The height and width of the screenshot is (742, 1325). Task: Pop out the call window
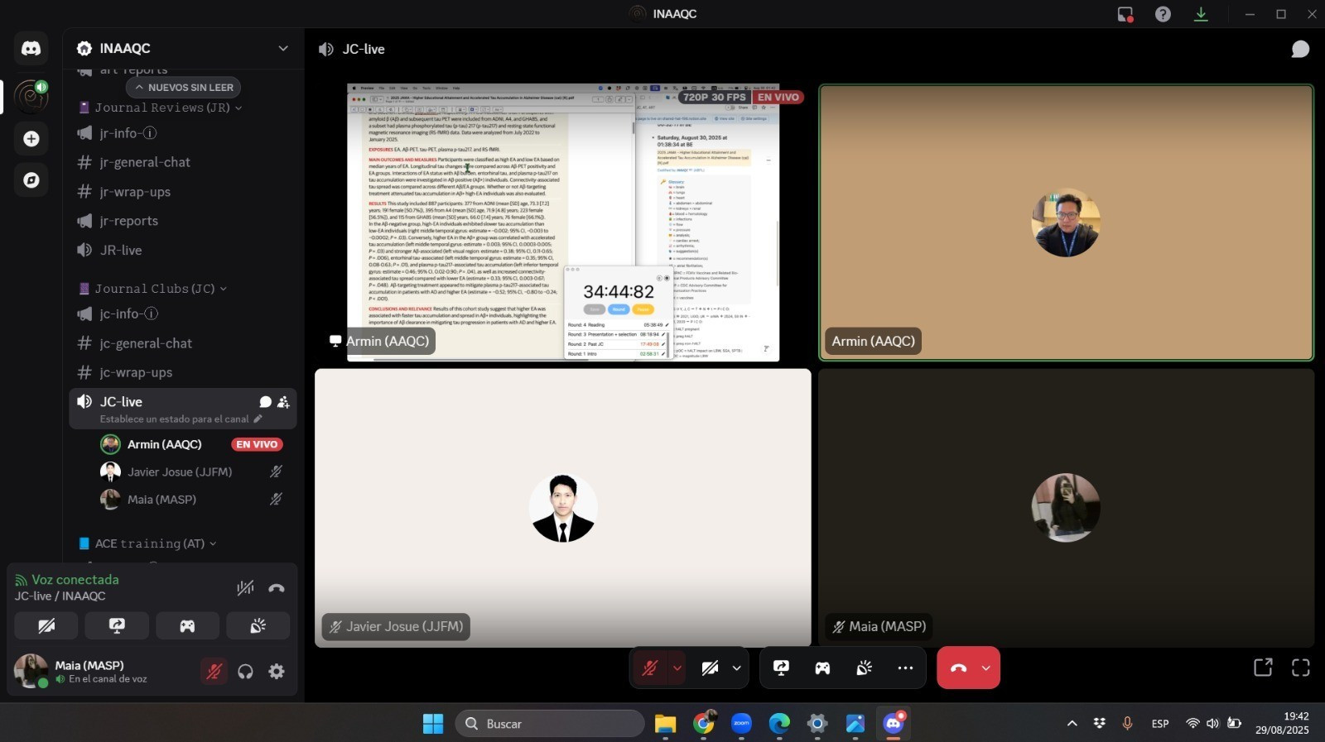tap(1262, 668)
